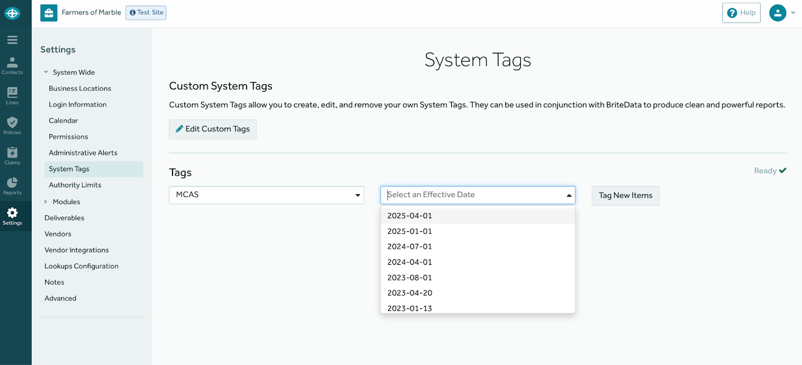Viewport: 802px width, 365px height.
Task: Open the MCAS tag dropdown
Action: [266, 195]
